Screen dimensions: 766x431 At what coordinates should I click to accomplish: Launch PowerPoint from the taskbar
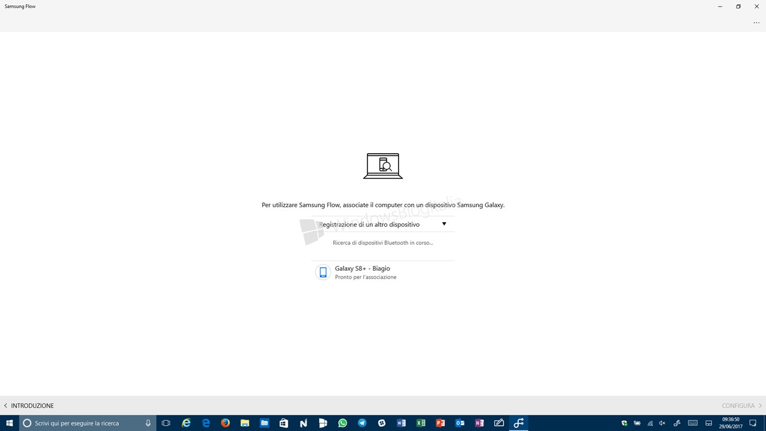point(440,423)
